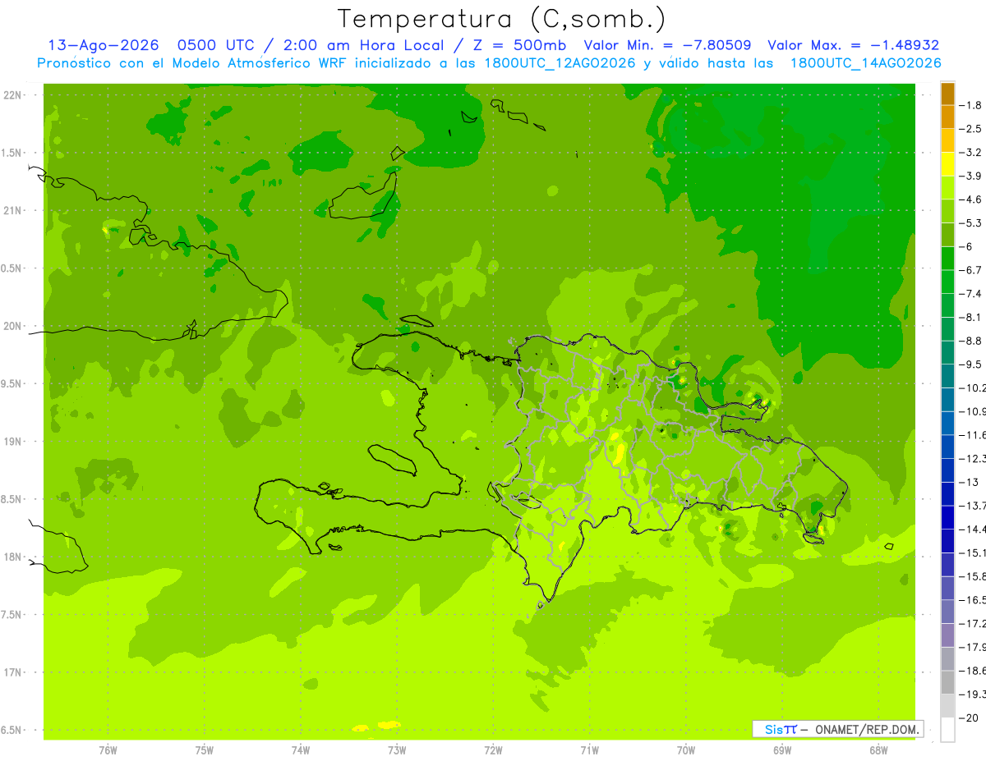Click the '73W' longitude label
The image size is (986, 761).
click(x=397, y=750)
